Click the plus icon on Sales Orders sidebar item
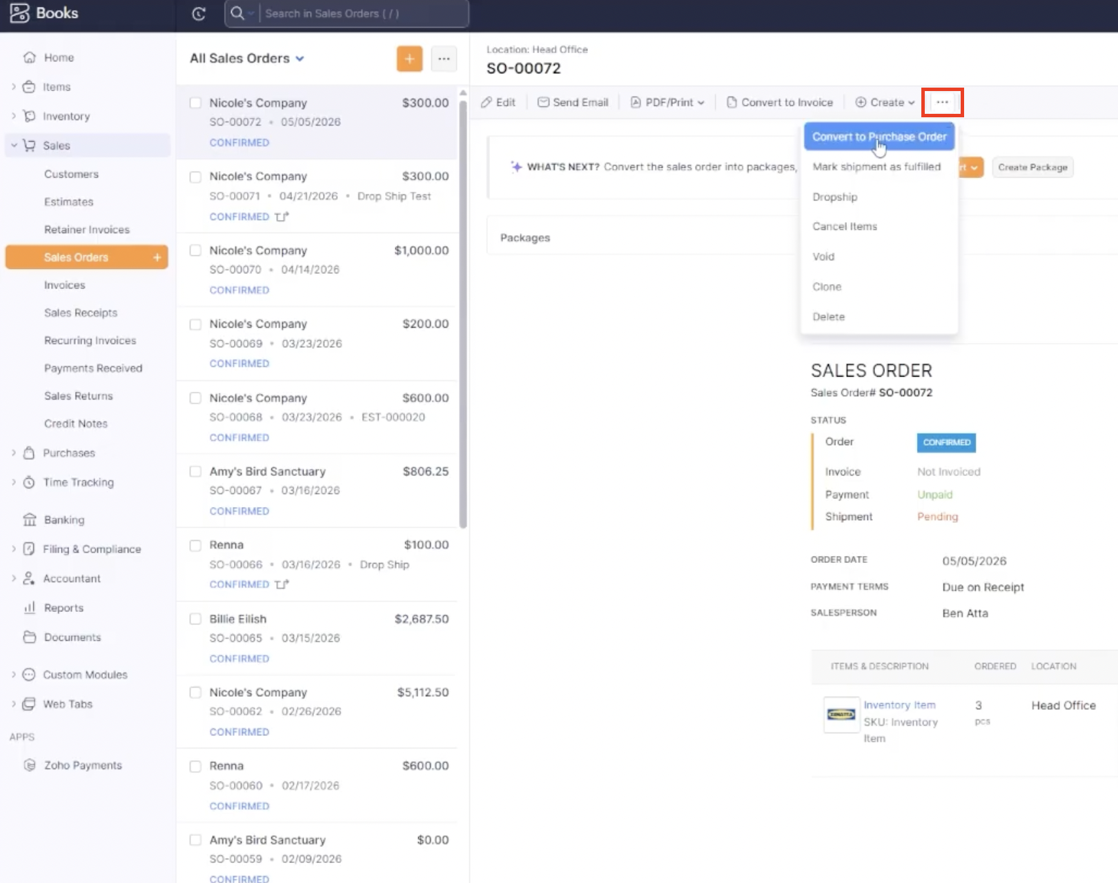 pos(157,257)
